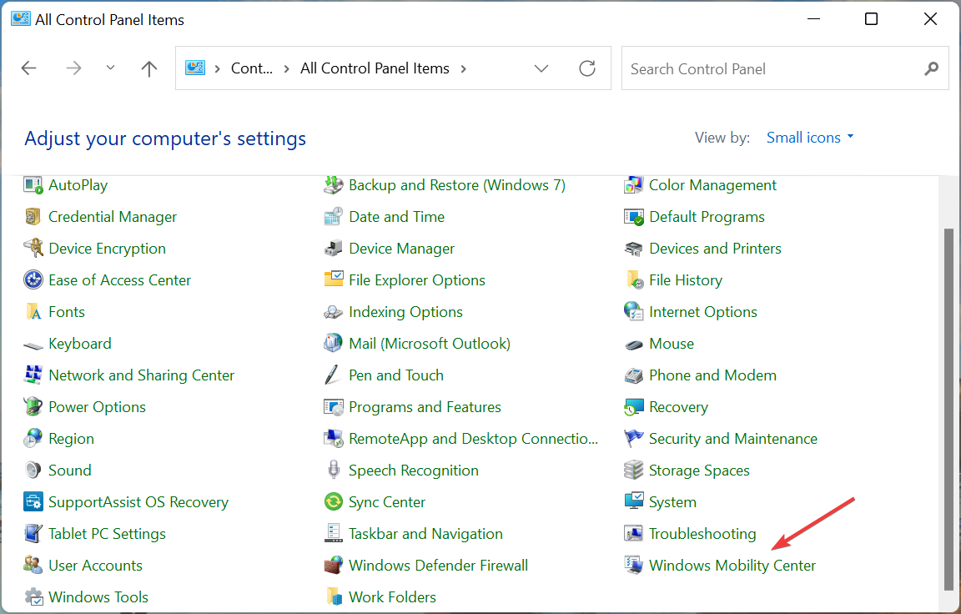
Task: Open Ease of Access Center
Action: click(x=119, y=279)
